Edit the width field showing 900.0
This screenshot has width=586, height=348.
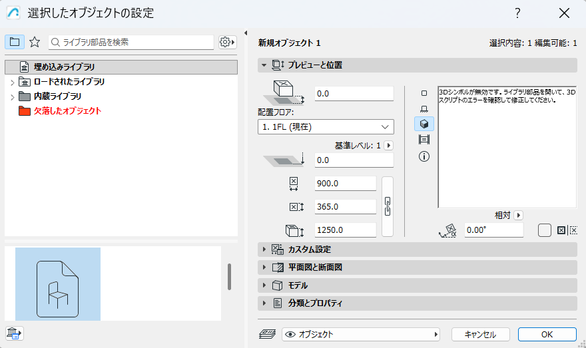click(346, 184)
